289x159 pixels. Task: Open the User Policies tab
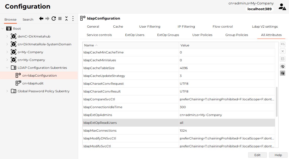pos(202,35)
